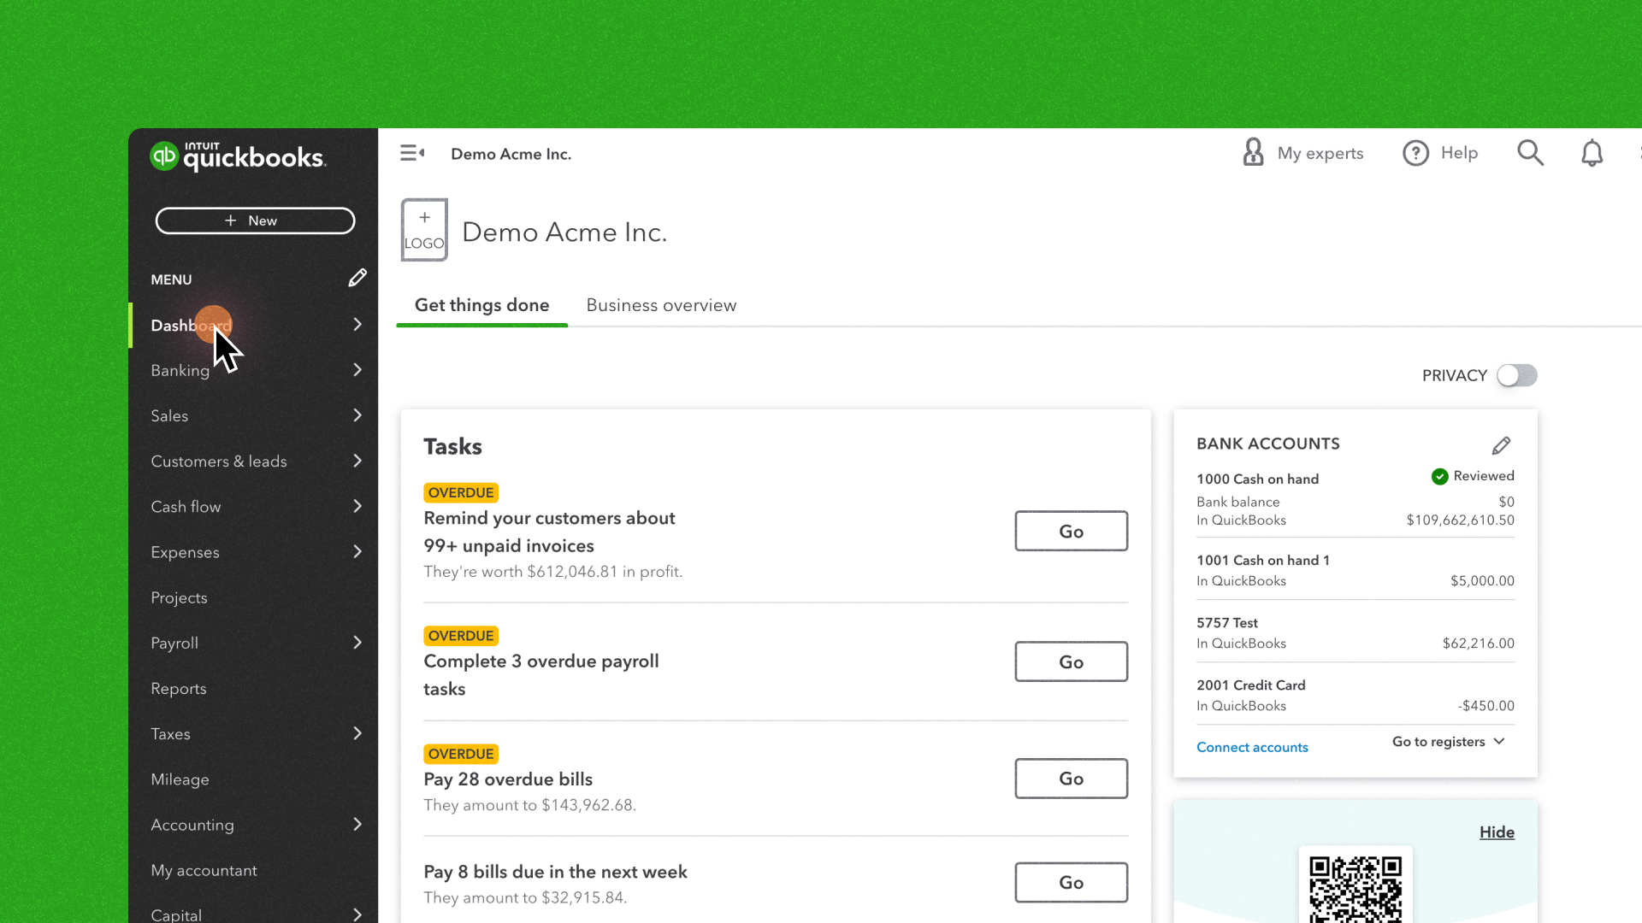Click Go for overdue payroll tasks
Viewport: 1642px width, 923px height.
pyautogui.click(x=1071, y=661)
